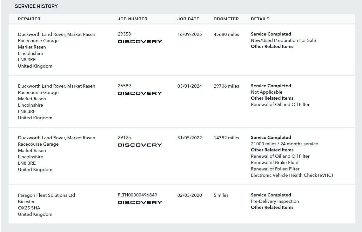The image size is (362, 232).
Task: Select the Job Date column header
Action: point(188,19)
